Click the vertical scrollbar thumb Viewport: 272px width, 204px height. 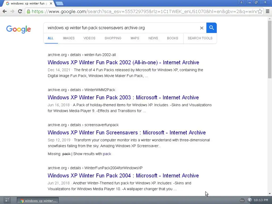click(x=270, y=49)
